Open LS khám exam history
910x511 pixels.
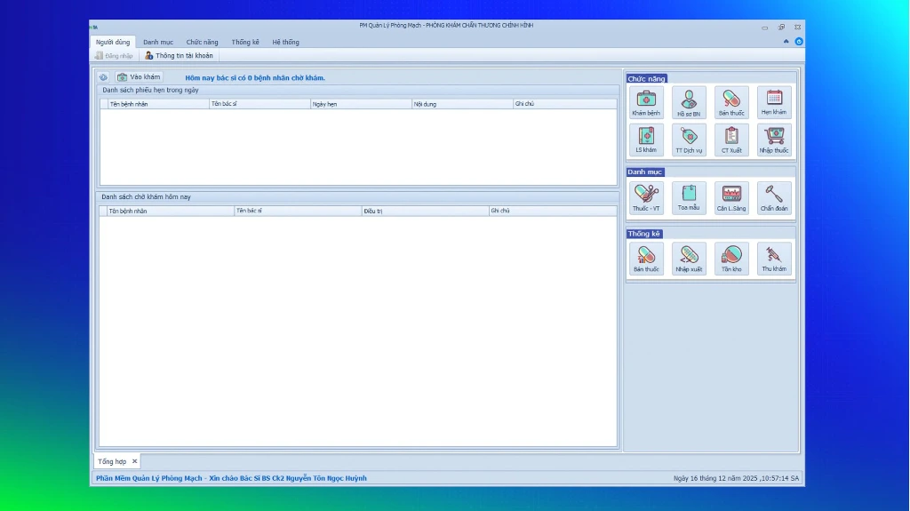point(646,140)
